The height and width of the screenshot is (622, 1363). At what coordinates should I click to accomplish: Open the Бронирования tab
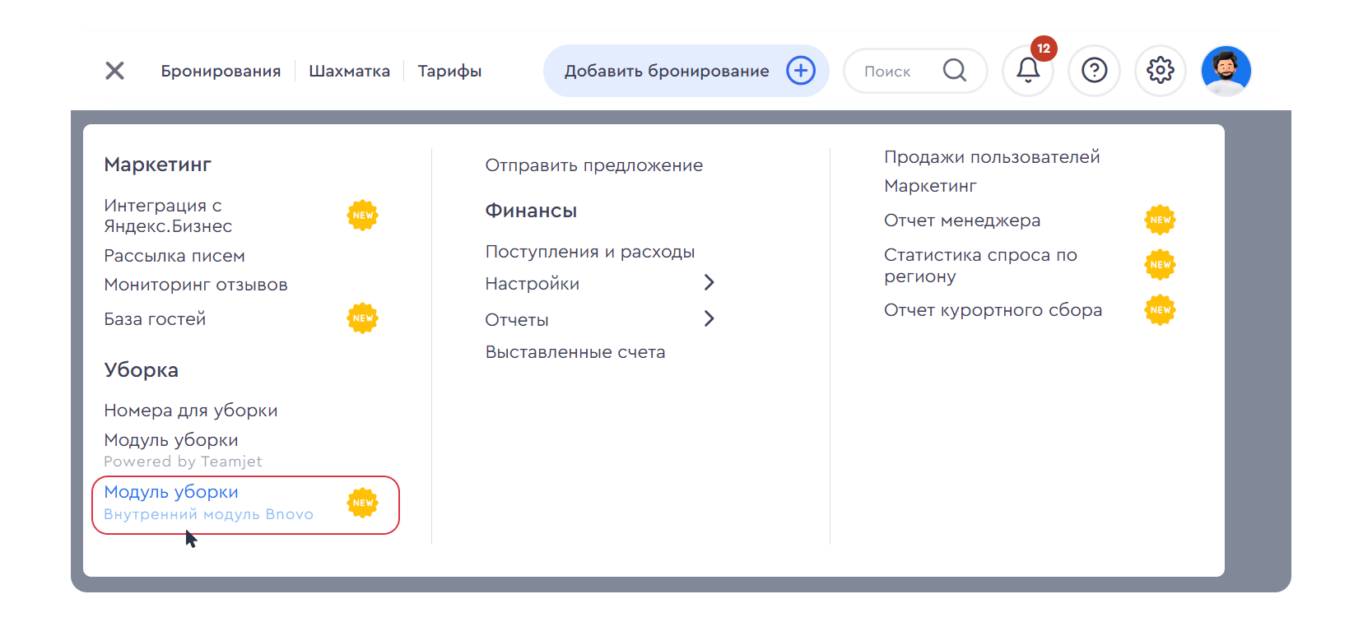[x=221, y=71]
